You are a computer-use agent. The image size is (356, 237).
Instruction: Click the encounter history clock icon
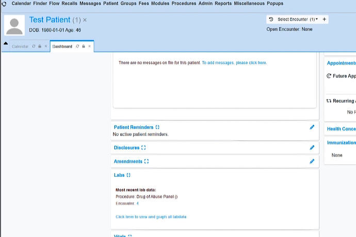point(271,19)
